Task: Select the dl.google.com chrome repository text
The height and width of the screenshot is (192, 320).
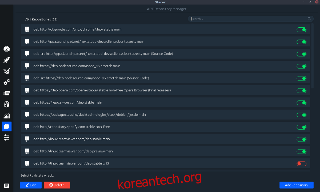Action: coord(77,29)
